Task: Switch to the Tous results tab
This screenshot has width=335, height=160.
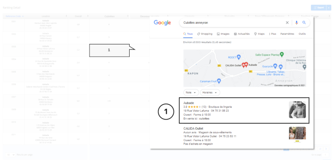Action: tap(188, 34)
